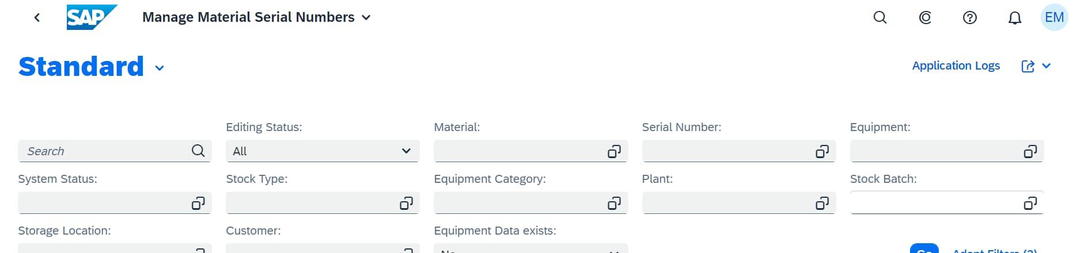This screenshot has height=253, width=1073.
Task: Click the Stock Batch input field
Action: pos(933,203)
